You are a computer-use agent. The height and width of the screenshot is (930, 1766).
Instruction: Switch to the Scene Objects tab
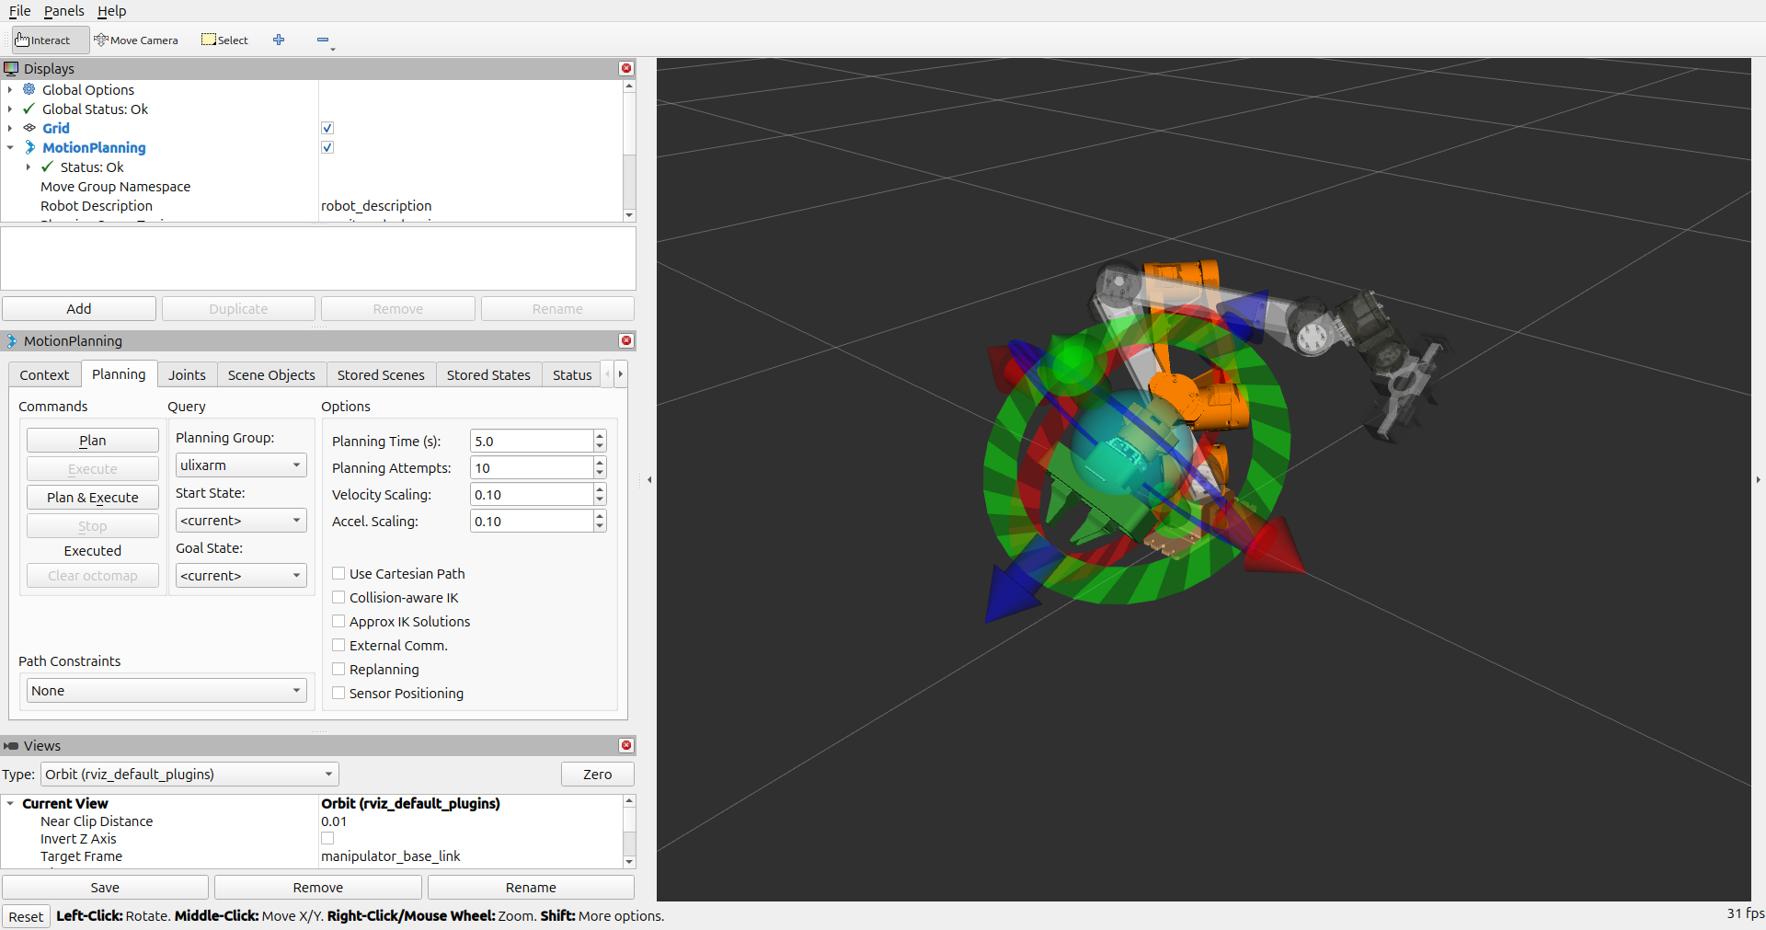[x=271, y=374]
